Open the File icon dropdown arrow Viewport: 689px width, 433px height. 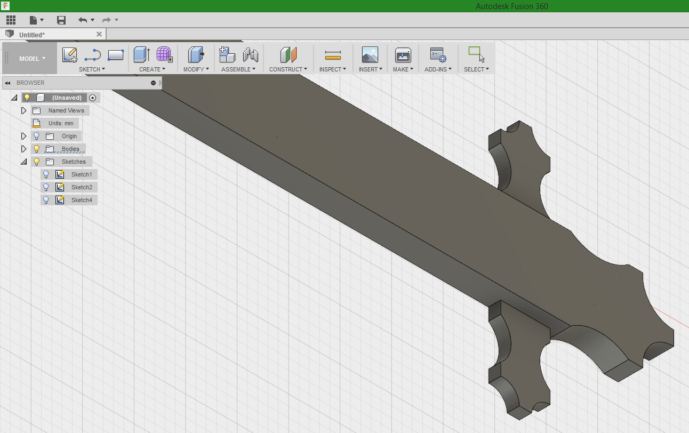pos(42,20)
